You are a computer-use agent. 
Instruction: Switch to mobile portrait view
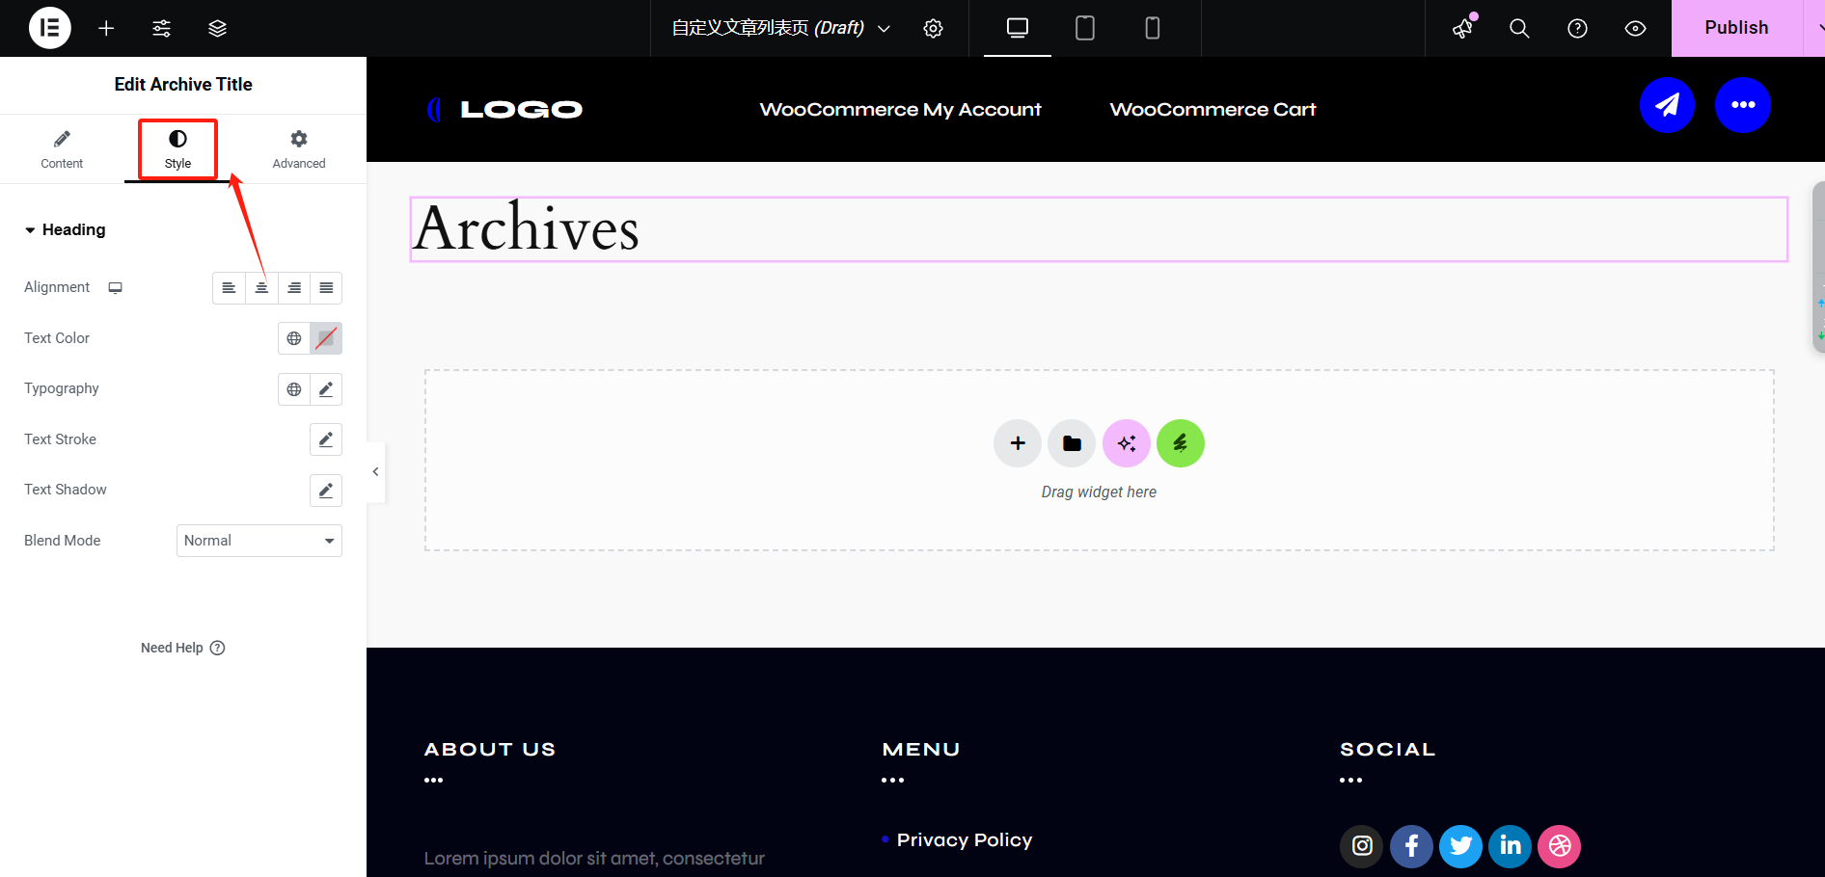[x=1152, y=28]
